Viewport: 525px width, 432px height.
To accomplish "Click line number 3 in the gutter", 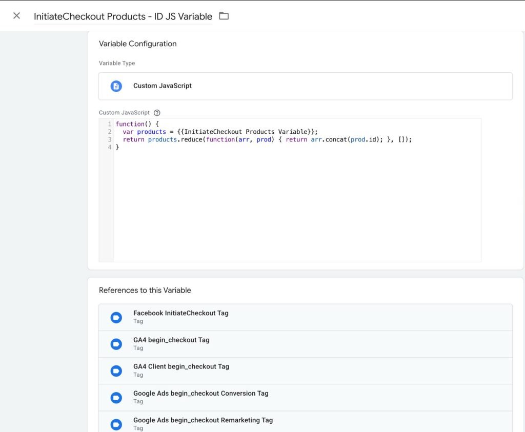I will point(110,139).
